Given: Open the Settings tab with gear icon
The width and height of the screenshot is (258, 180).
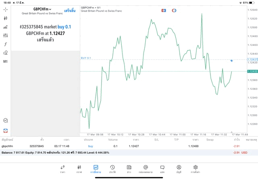Looking at the screenshot, I should tap(195, 169).
